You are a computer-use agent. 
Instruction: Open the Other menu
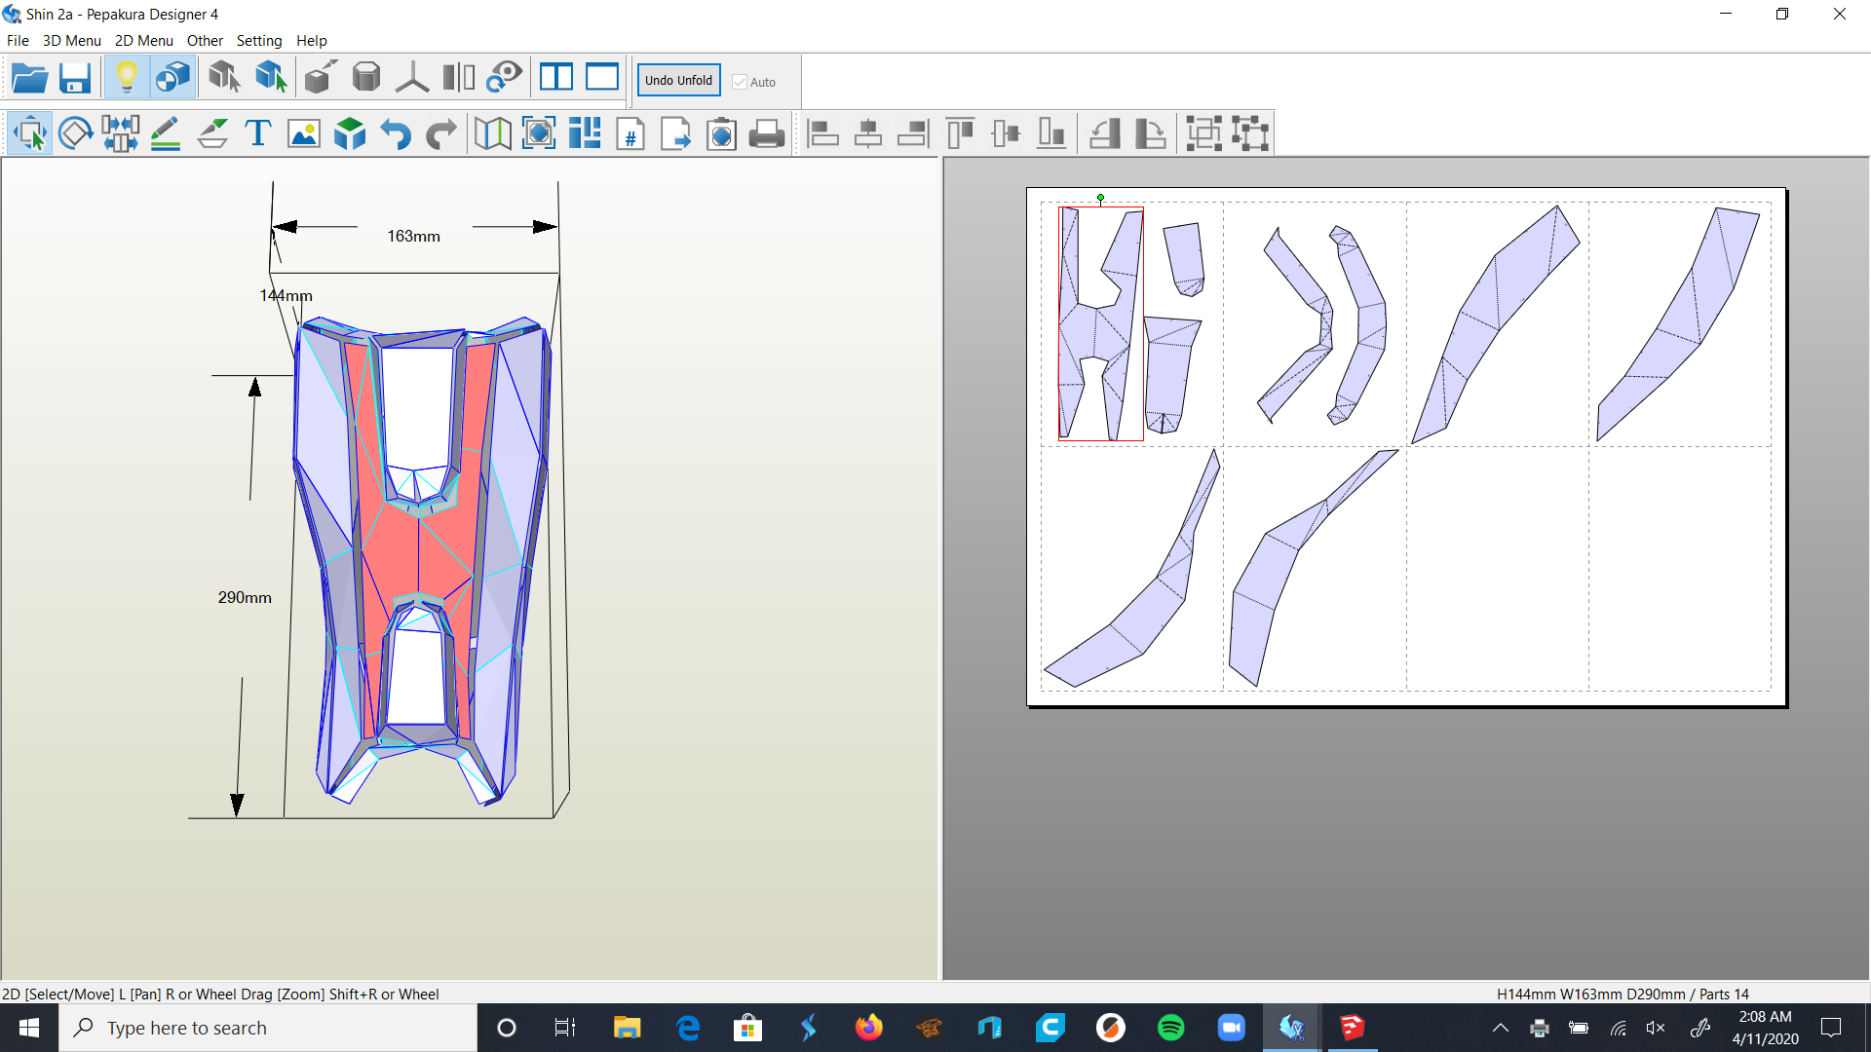pyautogui.click(x=205, y=41)
